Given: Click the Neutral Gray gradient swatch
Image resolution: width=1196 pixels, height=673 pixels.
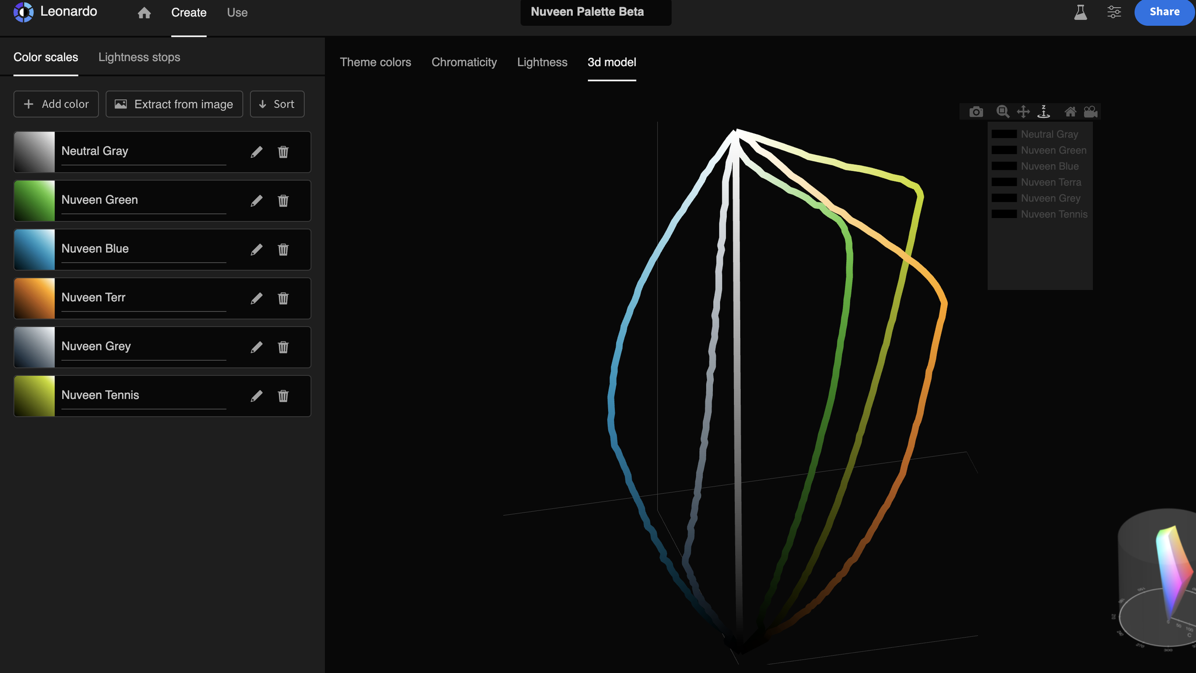Looking at the screenshot, I should coord(34,152).
